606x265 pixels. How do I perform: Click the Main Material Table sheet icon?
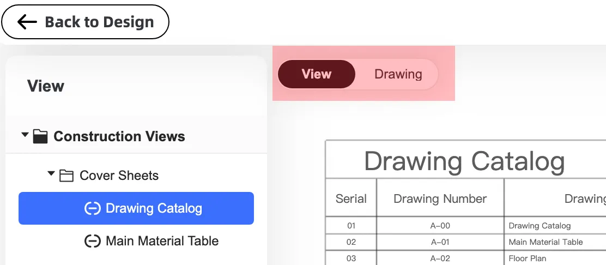[x=92, y=241]
